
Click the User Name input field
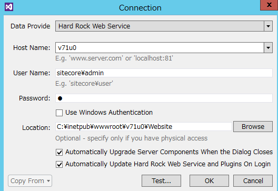[164, 73]
